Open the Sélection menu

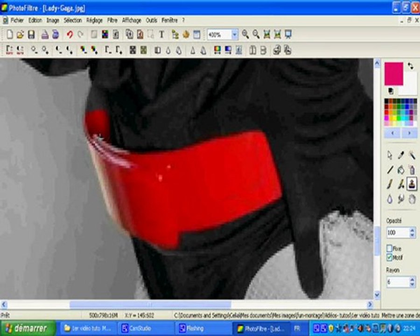(x=73, y=21)
